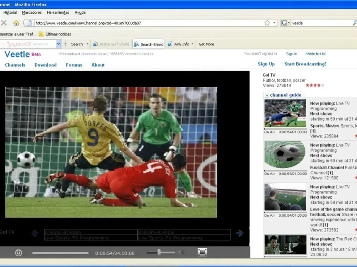Adjust the player volume slider
Viewport: 357px width, 267px height.
[159, 252]
